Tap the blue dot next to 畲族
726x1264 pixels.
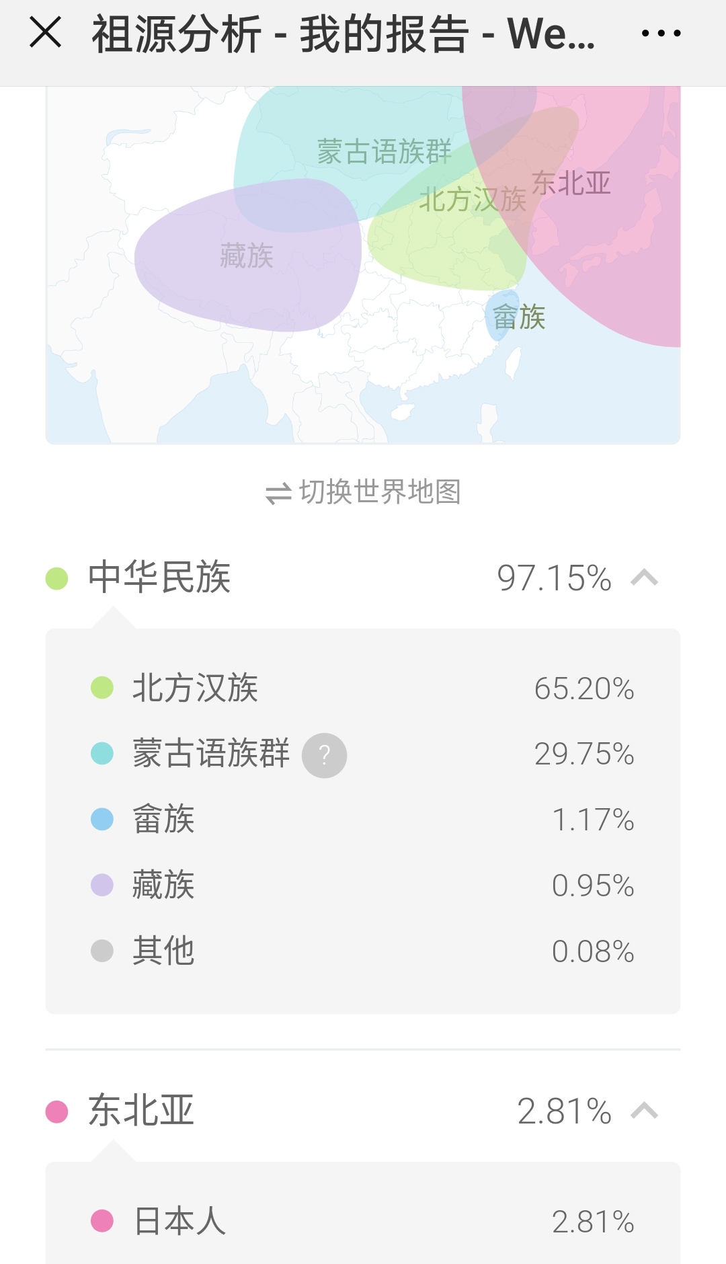click(102, 820)
